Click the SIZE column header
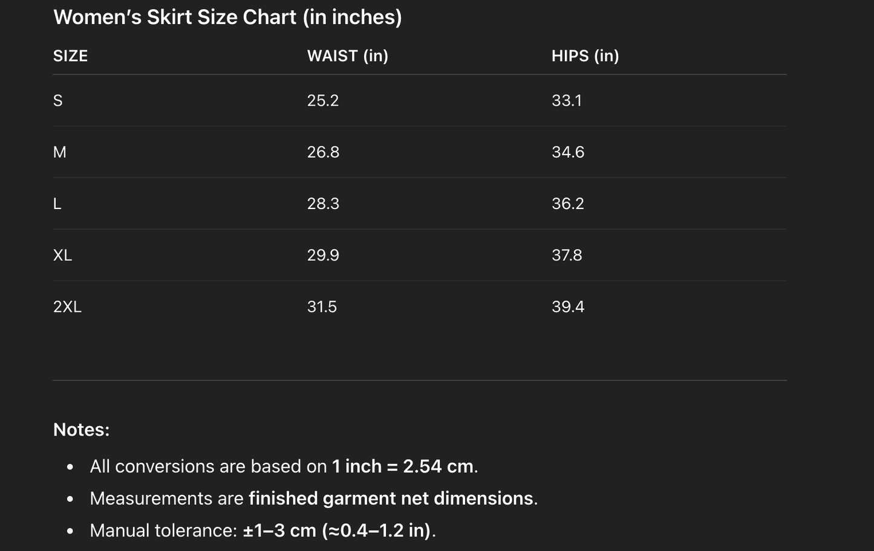 pos(70,56)
